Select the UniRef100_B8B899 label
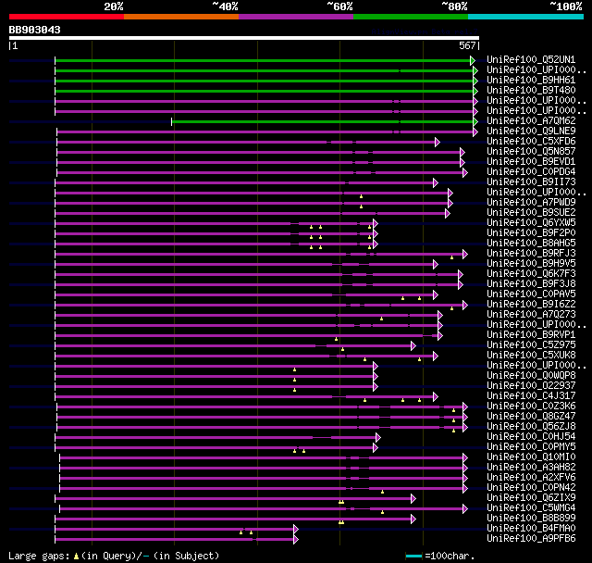 click(x=531, y=519)
